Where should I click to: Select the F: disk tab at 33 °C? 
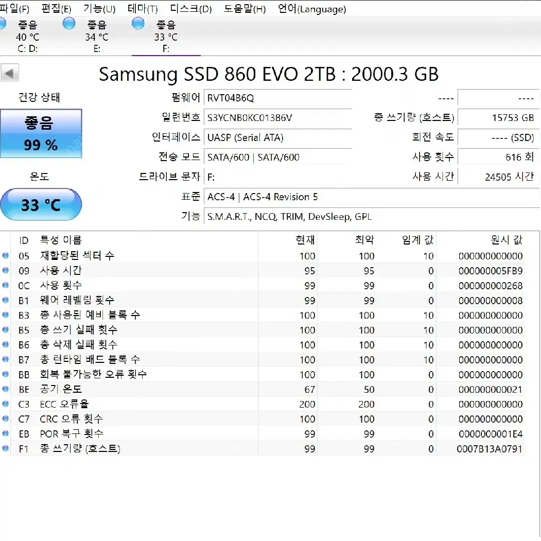[166, 36]
